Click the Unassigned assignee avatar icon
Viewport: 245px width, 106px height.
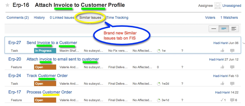pyautogui.click(x=217, y=6)
